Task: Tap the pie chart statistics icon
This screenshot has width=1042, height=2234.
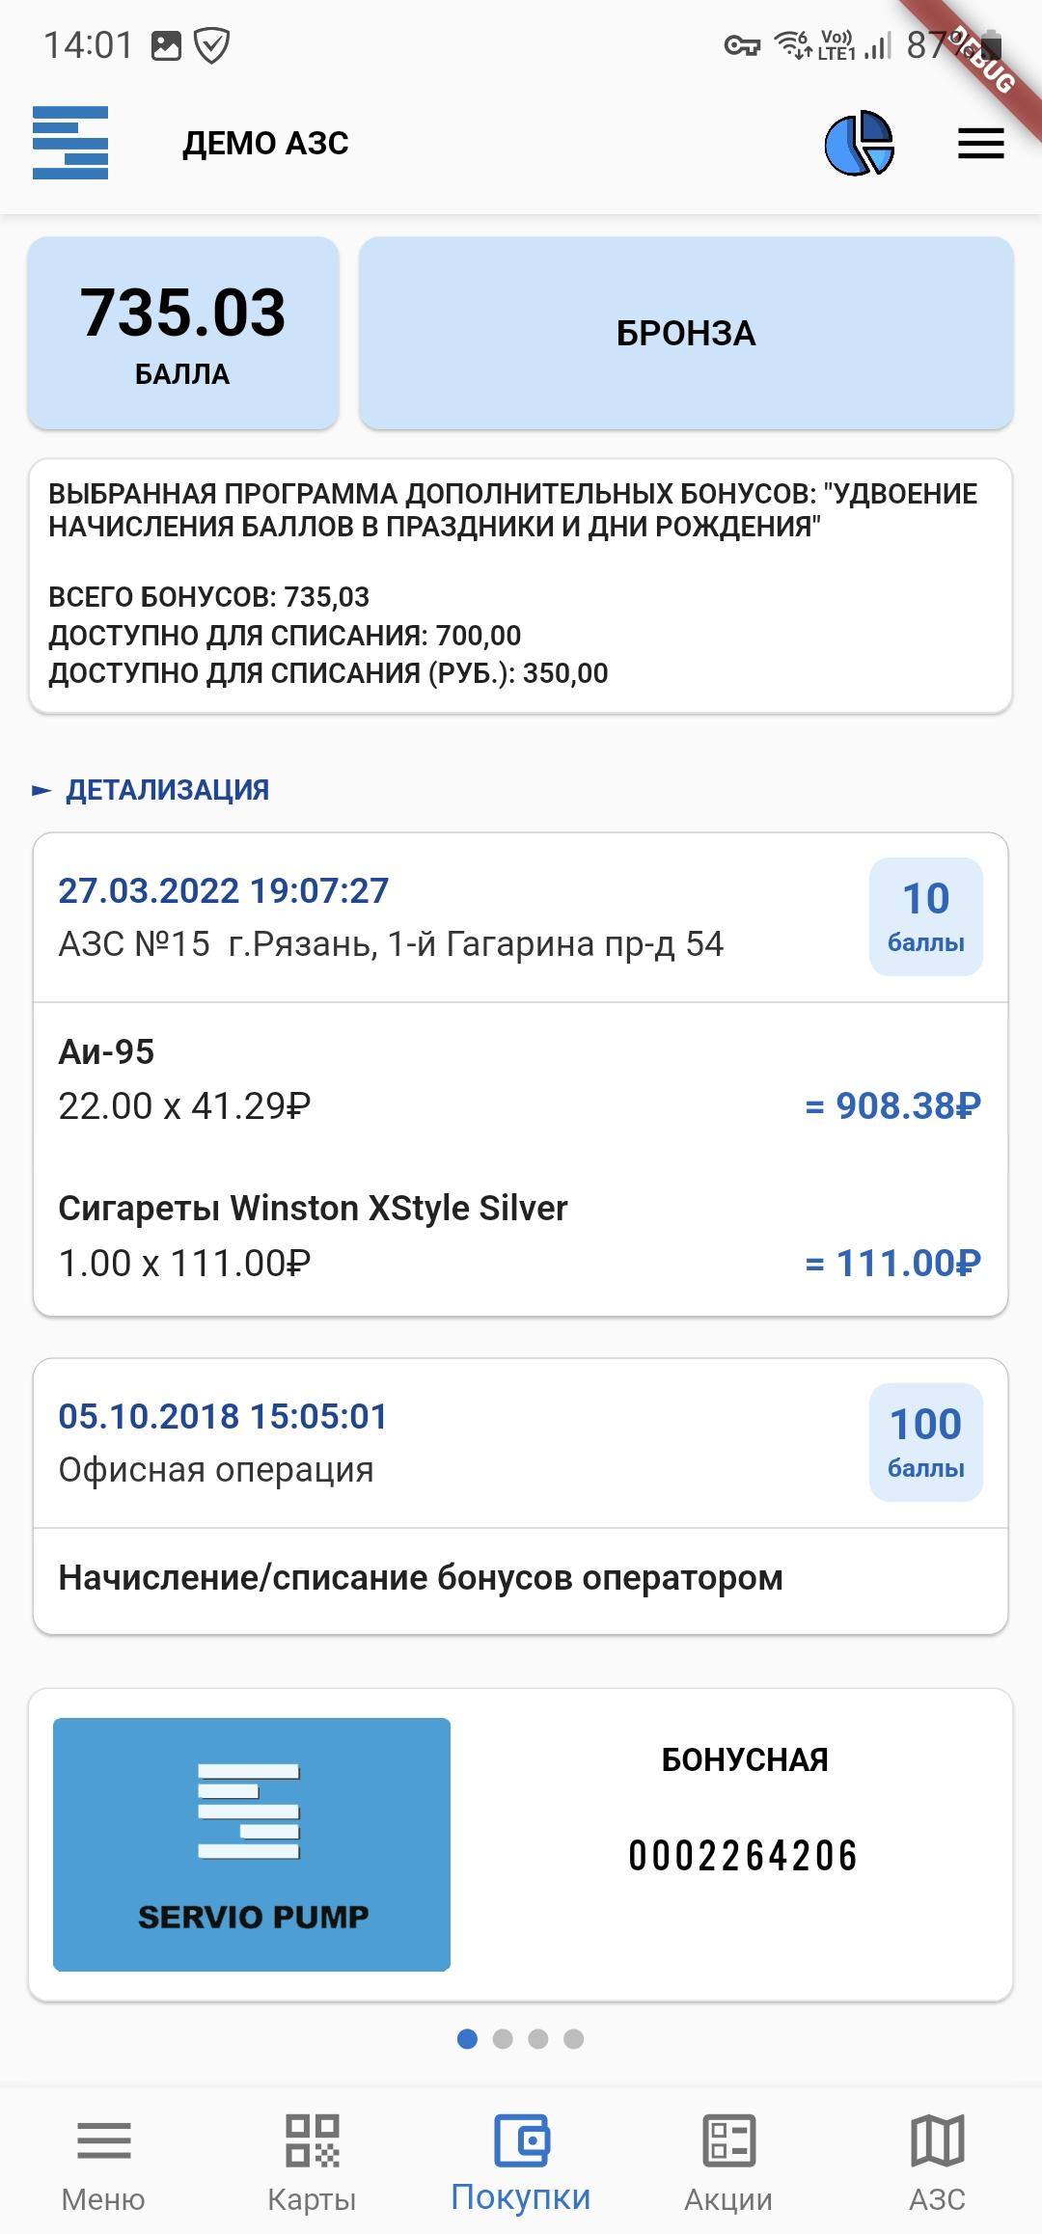Action: click(x=859, y=144)
